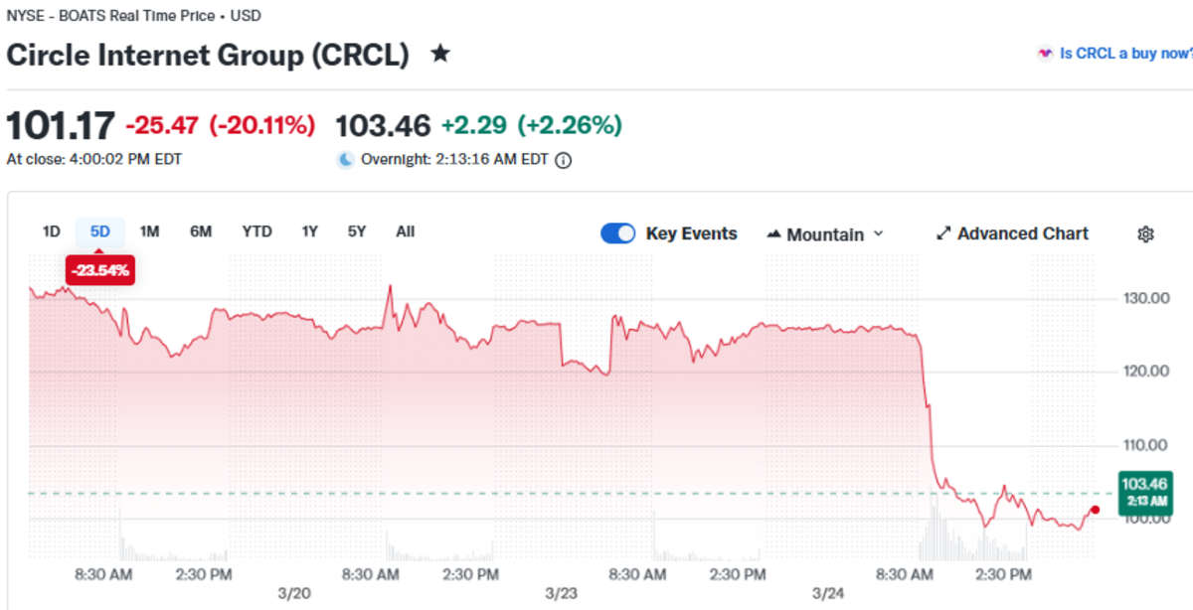Click the Advanced Chart expand arrows icon
This screenshot has width=1193, height=610.
pyautogui.click(x=943, y=234)
